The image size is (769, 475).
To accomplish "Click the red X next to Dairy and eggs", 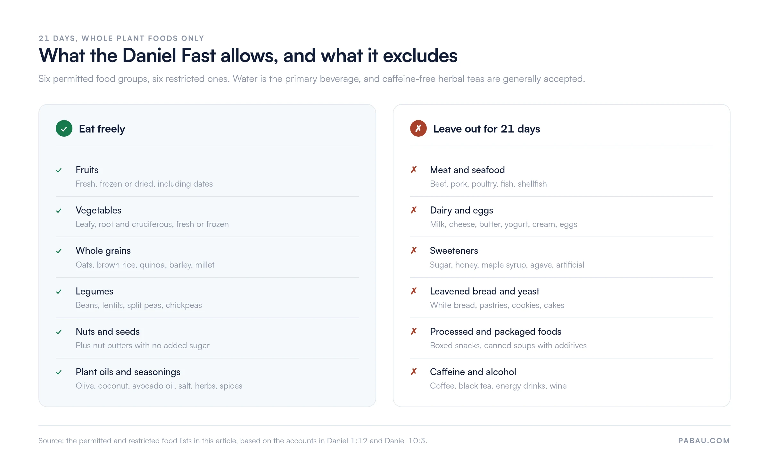I will point(414,210).
